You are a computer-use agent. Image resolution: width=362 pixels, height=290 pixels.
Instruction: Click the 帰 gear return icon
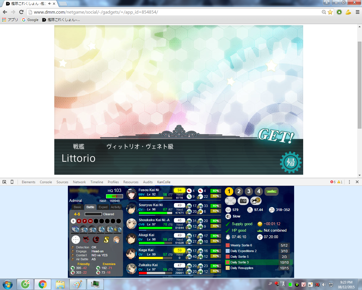291,162
